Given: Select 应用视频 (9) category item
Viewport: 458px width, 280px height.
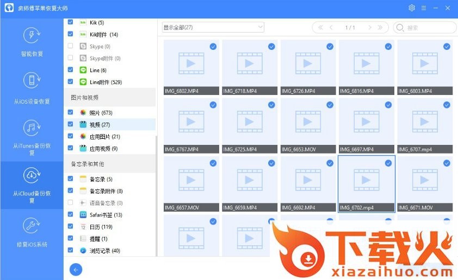Looking at the screenshot, I should coord(103,148).
